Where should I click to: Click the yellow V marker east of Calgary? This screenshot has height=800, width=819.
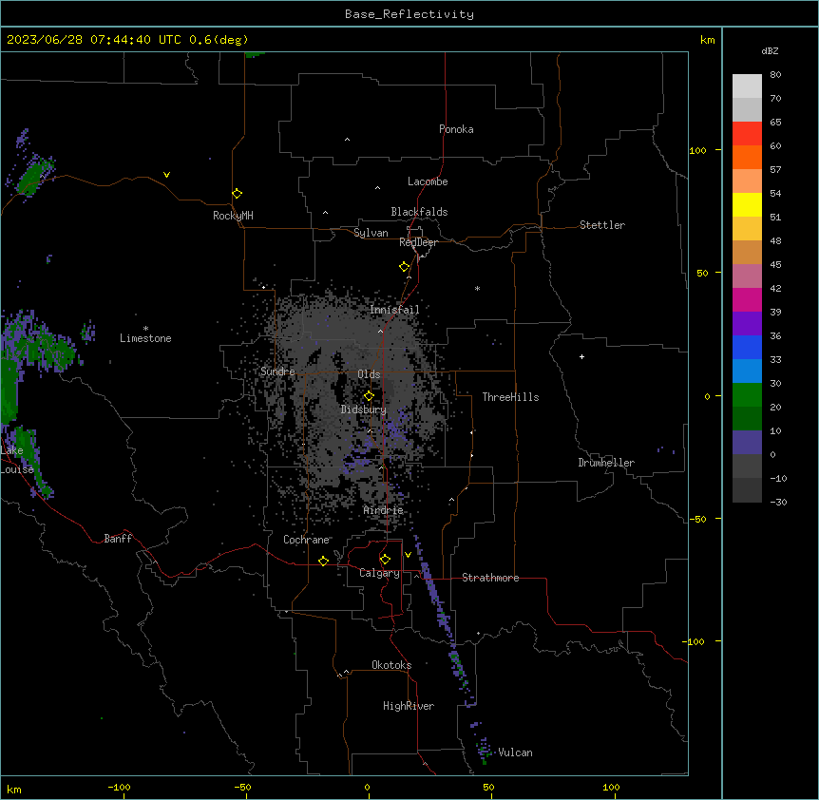[x=408, y=555]
